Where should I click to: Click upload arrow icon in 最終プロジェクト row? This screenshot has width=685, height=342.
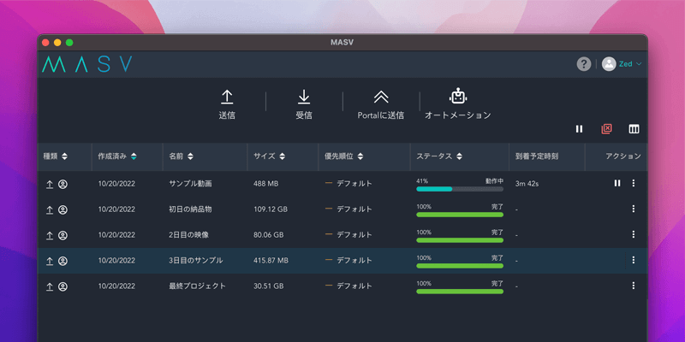click(x=50, y=287)
